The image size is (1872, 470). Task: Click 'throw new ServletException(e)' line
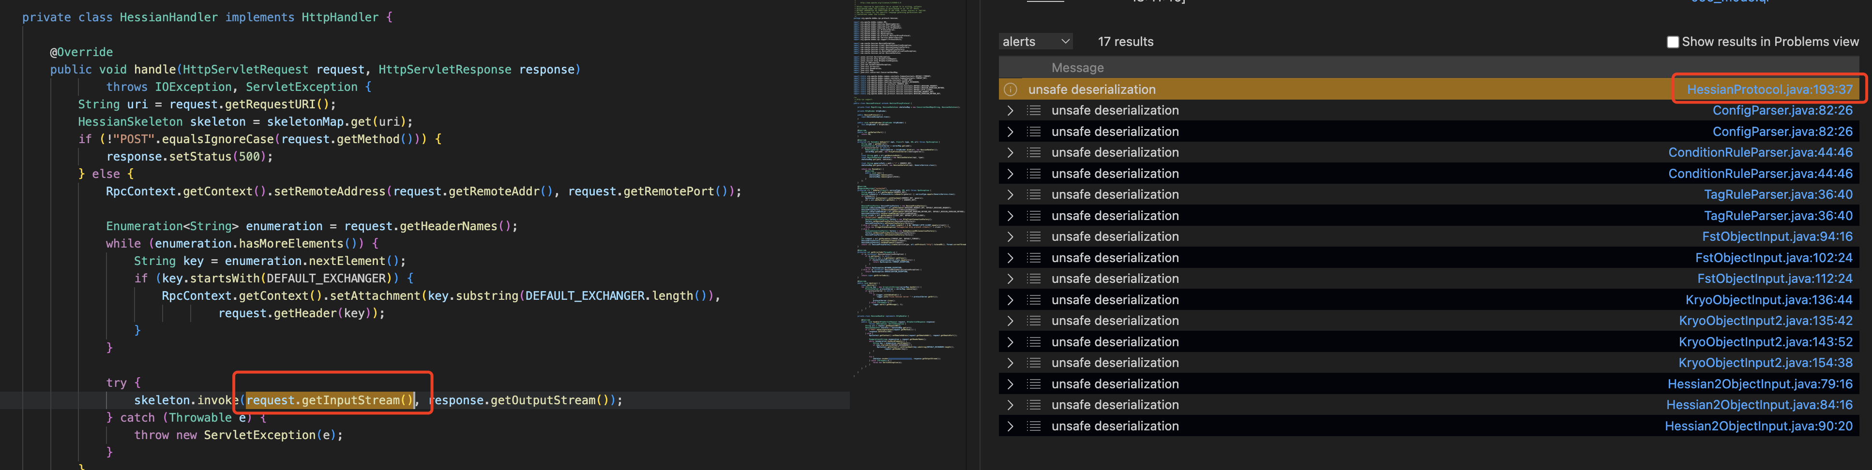pos(239,436)
